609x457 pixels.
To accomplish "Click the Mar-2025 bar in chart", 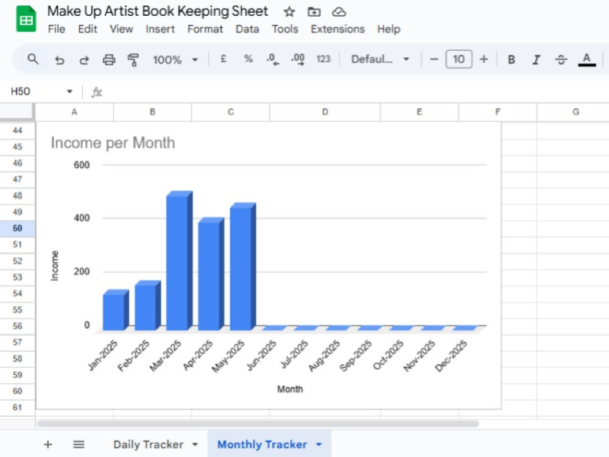I will pyautogui.click(x=179, y=260).
